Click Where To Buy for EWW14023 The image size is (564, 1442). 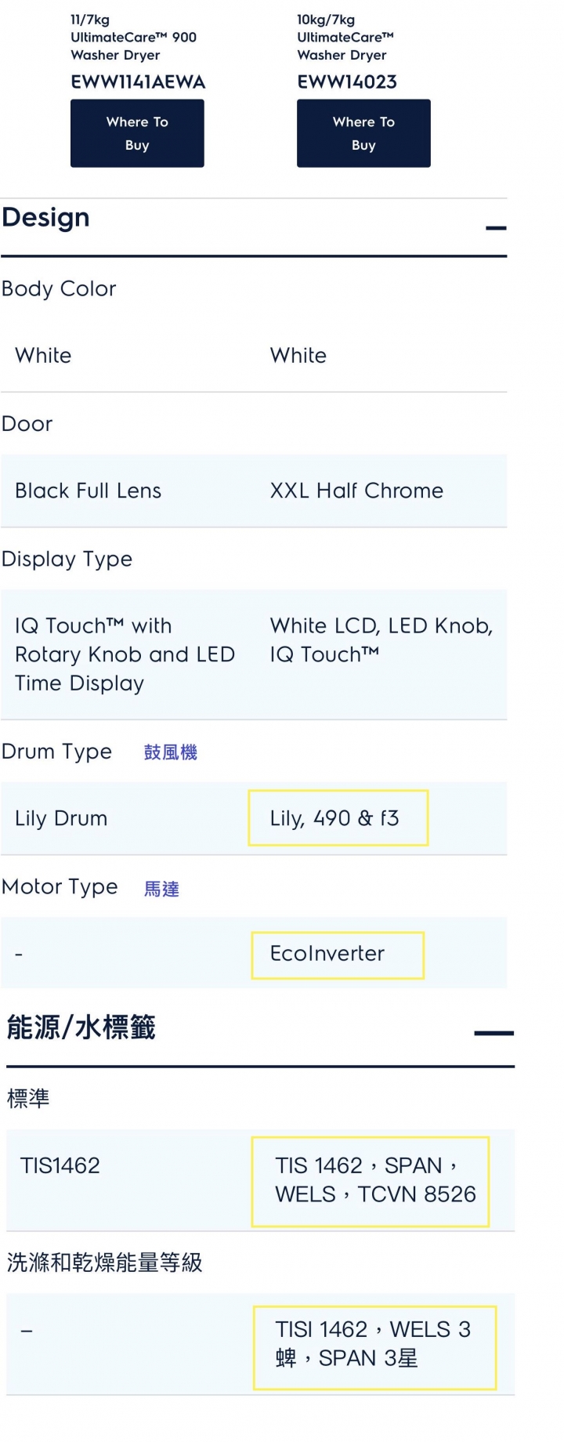[x=363, y=133]
